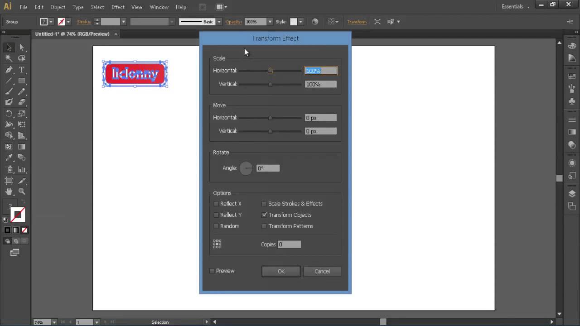Select the Shape Builder tool
580x326 pixels.
(9, 135)
